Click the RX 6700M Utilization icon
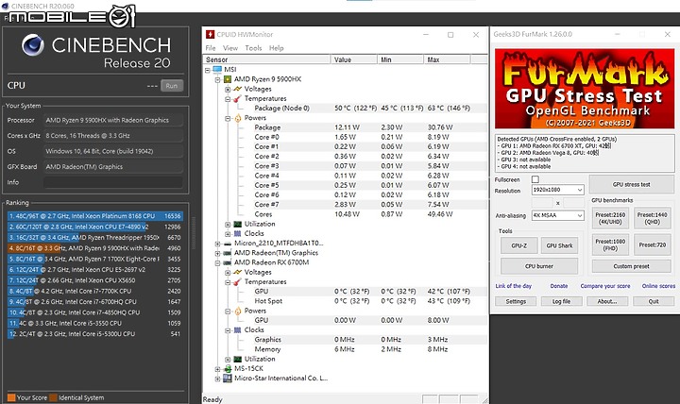The width and height of the screenshot is (680, 404). point(238,360)
